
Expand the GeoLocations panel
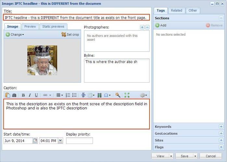tap(221, 133)
